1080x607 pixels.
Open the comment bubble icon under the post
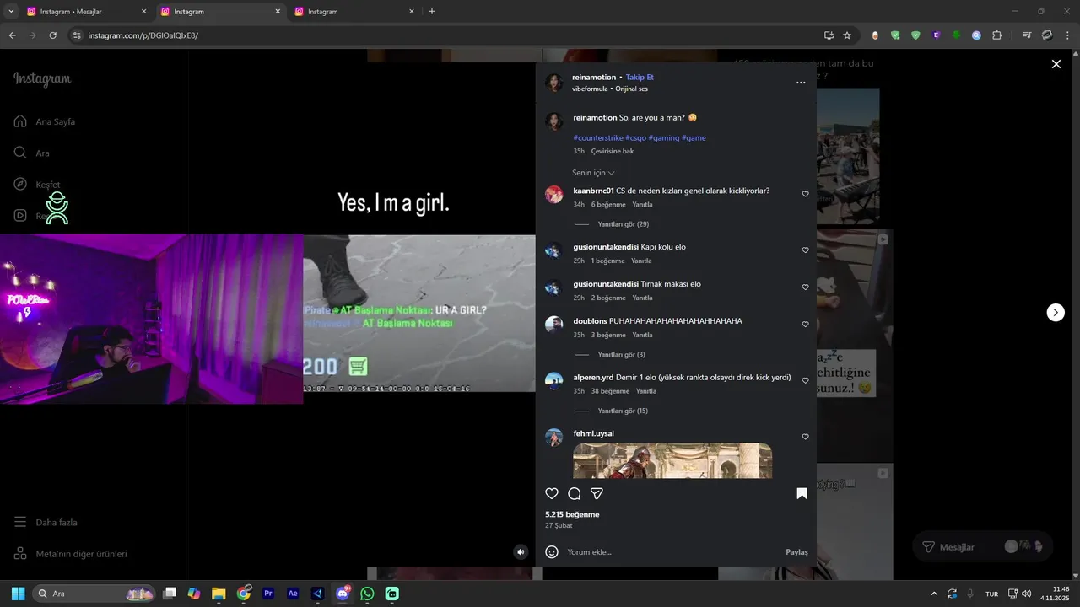point(575,493)
